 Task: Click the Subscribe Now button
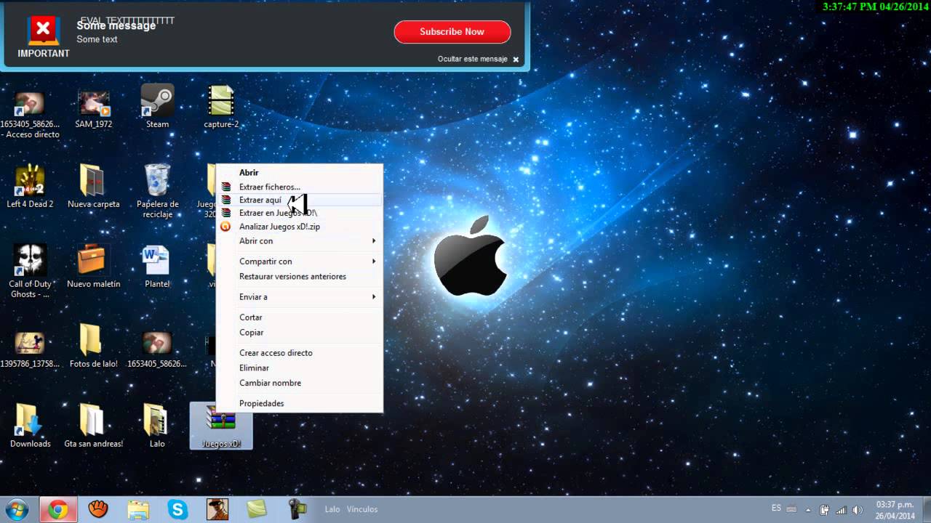click(x=452, y=32)
